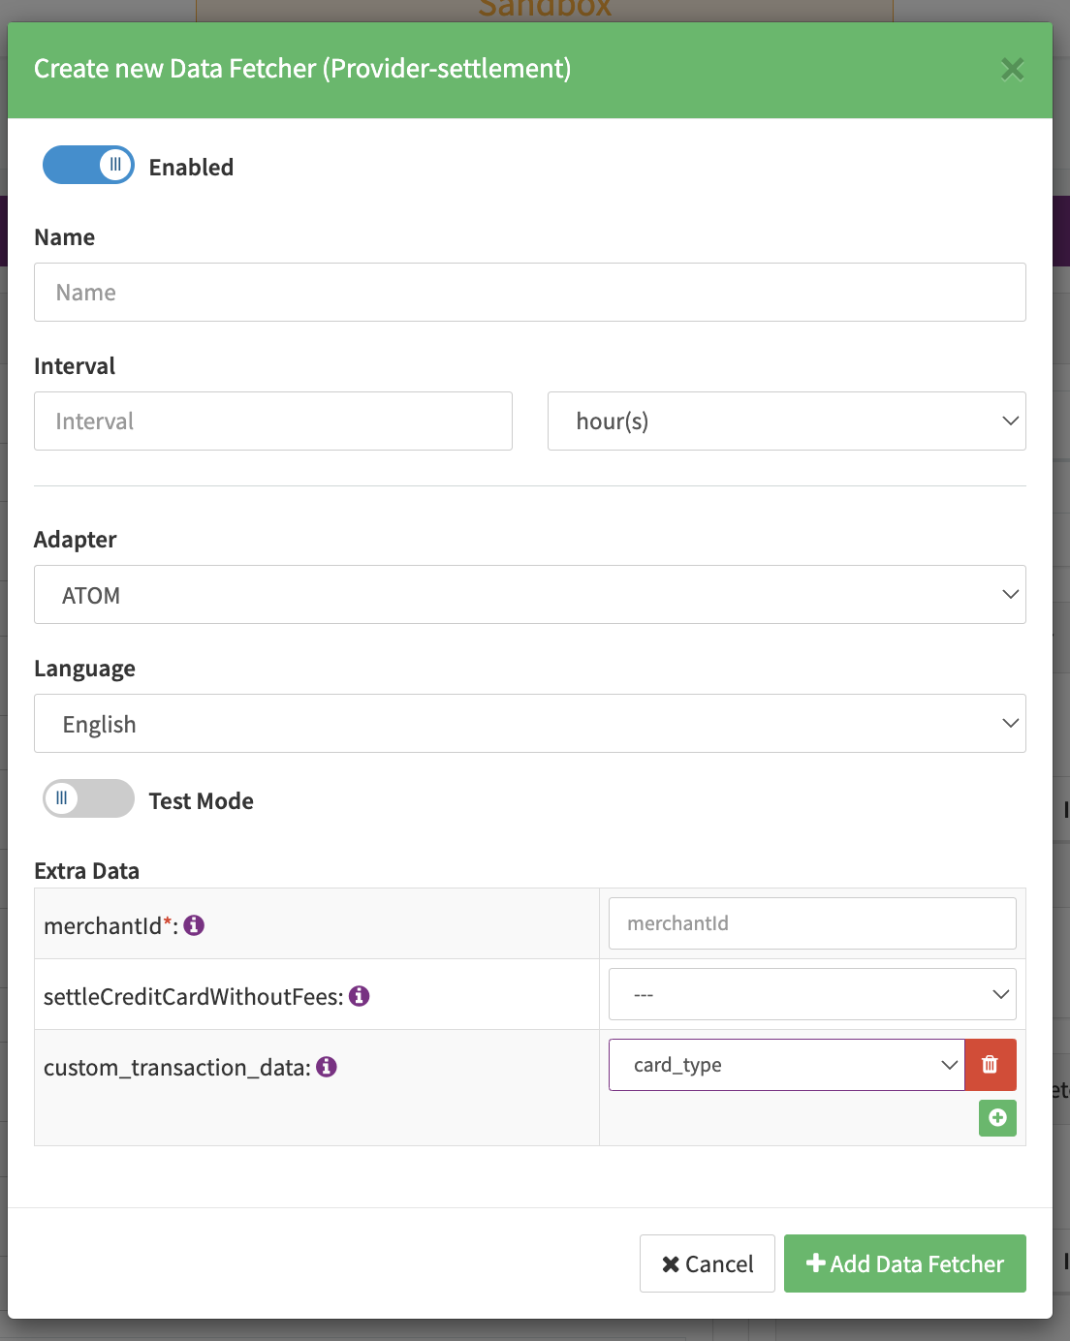
Task: Click the Enabled label text
Action: pos(191,168)
